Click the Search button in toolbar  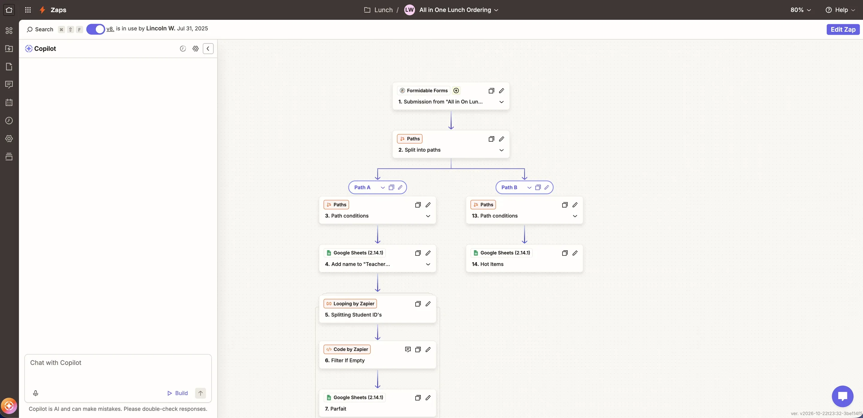[40, 29]
